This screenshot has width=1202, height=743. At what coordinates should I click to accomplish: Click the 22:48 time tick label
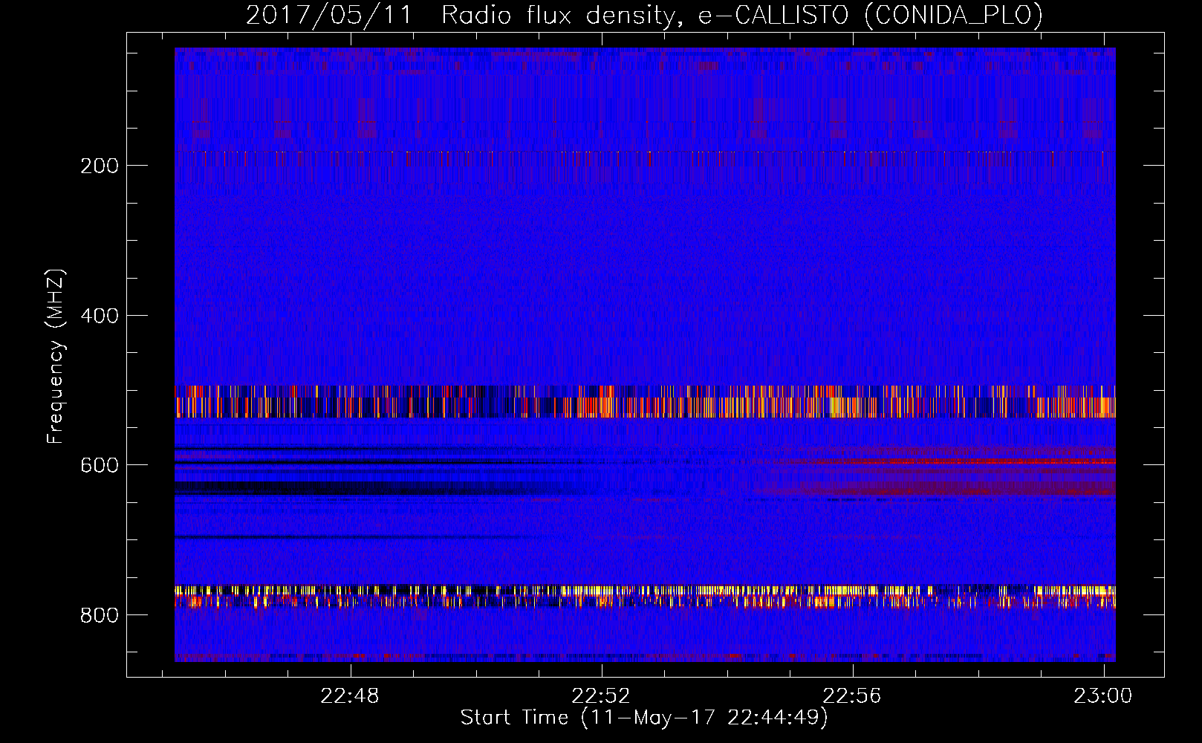tap(350, 695)
